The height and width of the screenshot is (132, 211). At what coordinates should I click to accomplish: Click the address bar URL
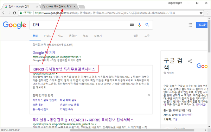(105, 13)
